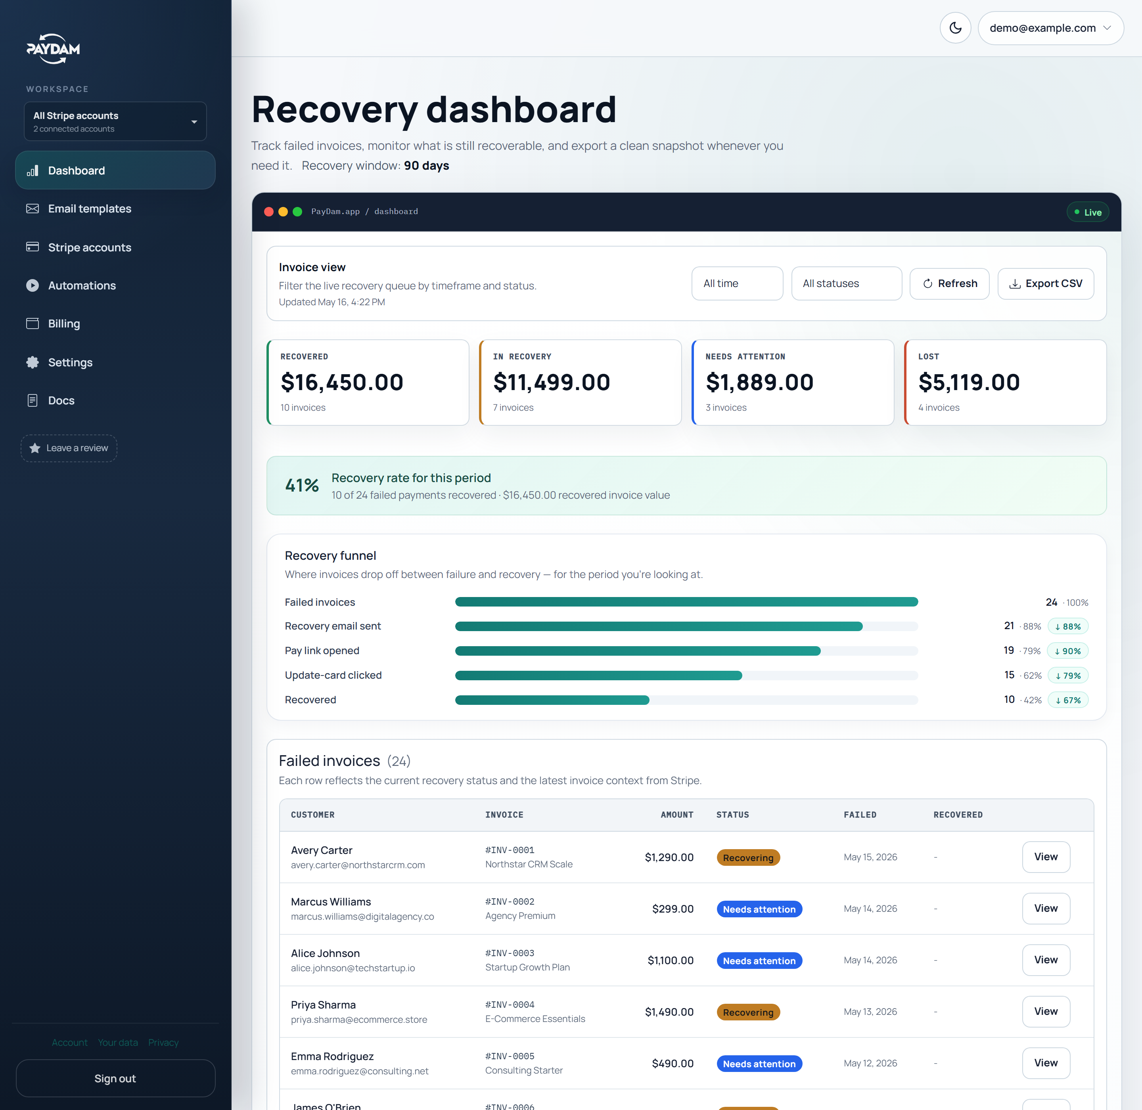This screenshot has width=1142, height=1110.
Task: Click the Export CSV download icon
Action: (1015, 284)
